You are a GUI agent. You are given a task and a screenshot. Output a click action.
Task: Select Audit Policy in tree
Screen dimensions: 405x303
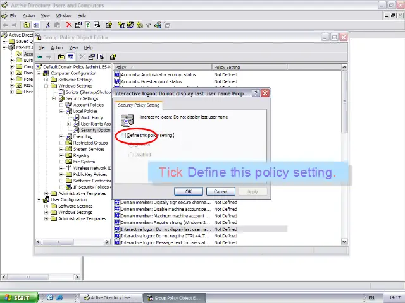pyautogui.click(x=92, y=117)
